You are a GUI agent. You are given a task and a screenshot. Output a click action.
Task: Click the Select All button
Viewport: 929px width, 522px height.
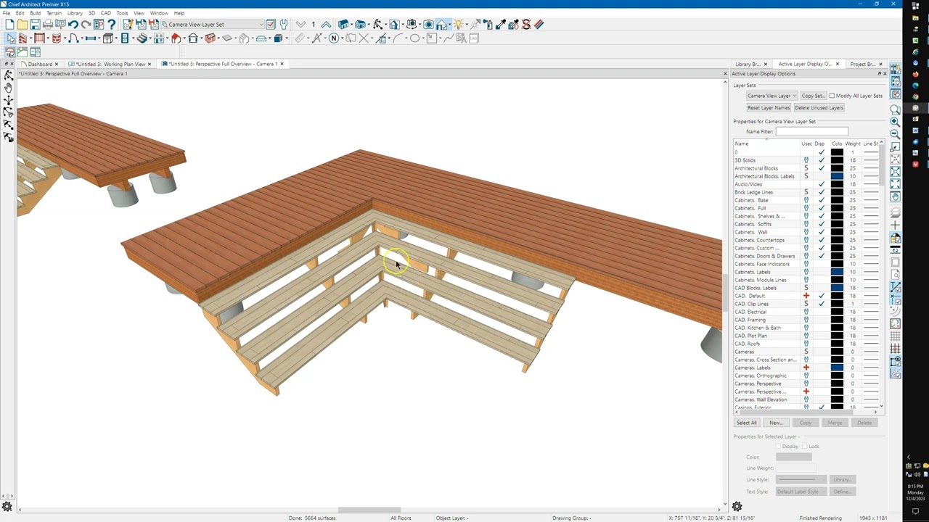[x=746, y=423]
